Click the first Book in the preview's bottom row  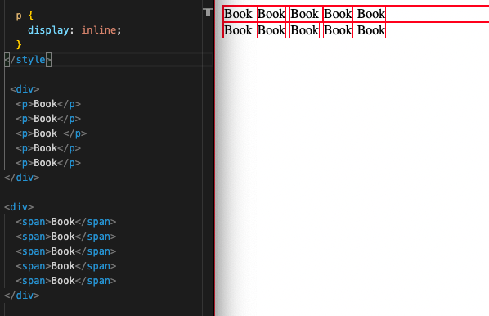(238, 30)
